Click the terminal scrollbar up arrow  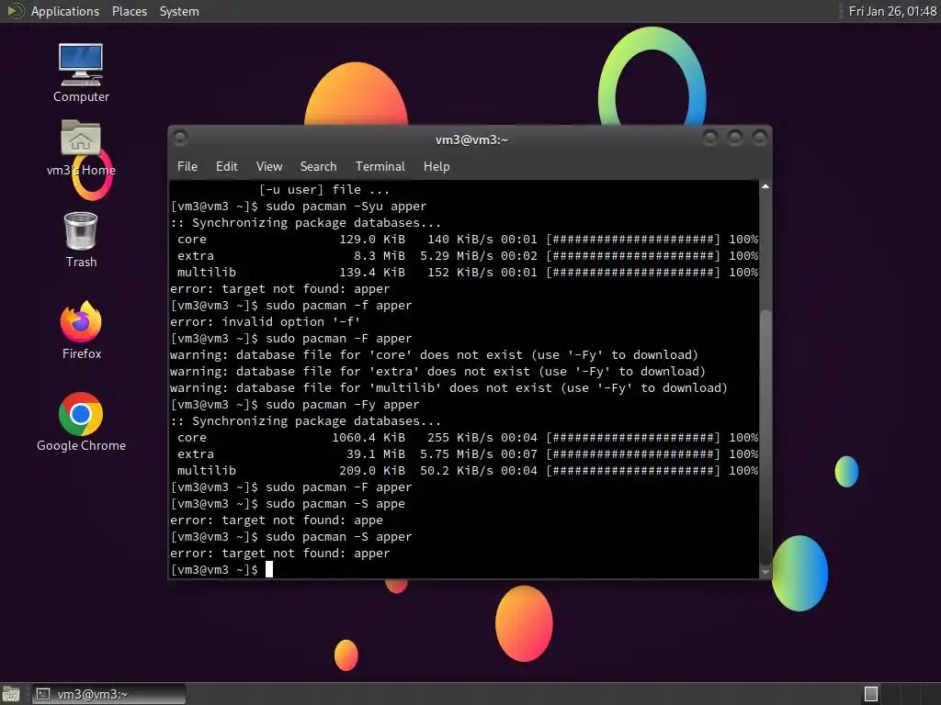click(765, 187)
